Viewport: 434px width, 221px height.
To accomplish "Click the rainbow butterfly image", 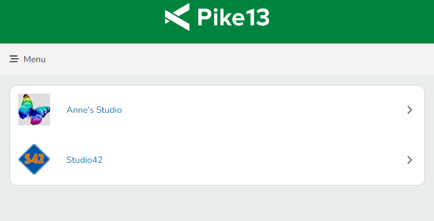I will (x=34, y=109).
